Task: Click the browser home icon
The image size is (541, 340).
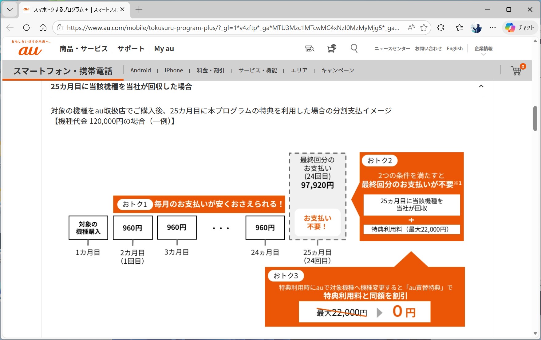Action: (43, 28)
